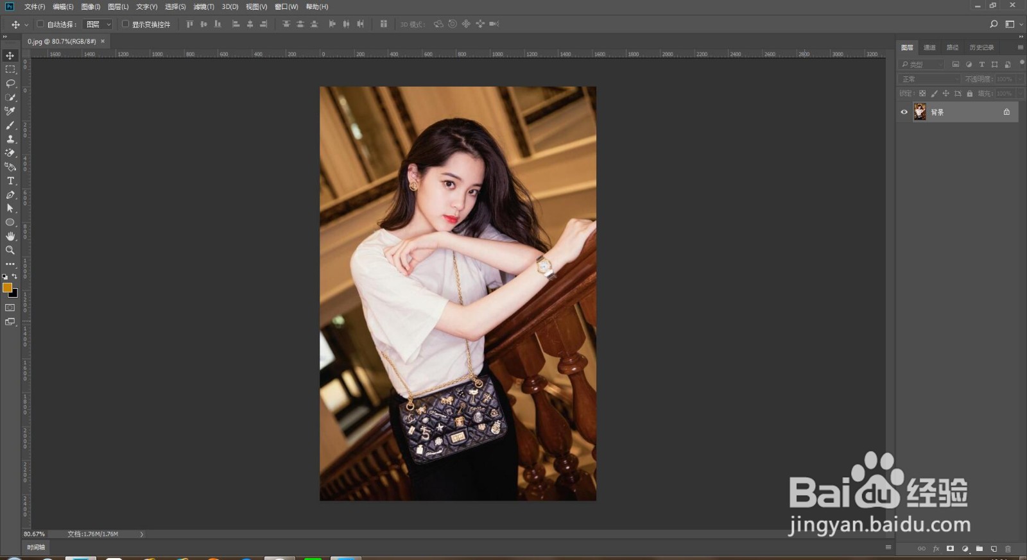Create new adjustment layer
This screenshot has width=1027, height=560.
pos(965,549)
